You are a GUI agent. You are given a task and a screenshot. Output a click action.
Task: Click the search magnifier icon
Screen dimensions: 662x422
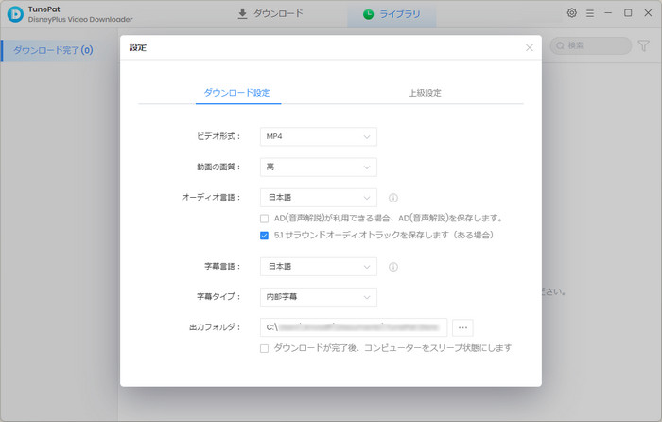(560, 45)
